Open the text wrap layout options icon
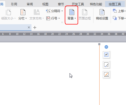 coord(106,55)
